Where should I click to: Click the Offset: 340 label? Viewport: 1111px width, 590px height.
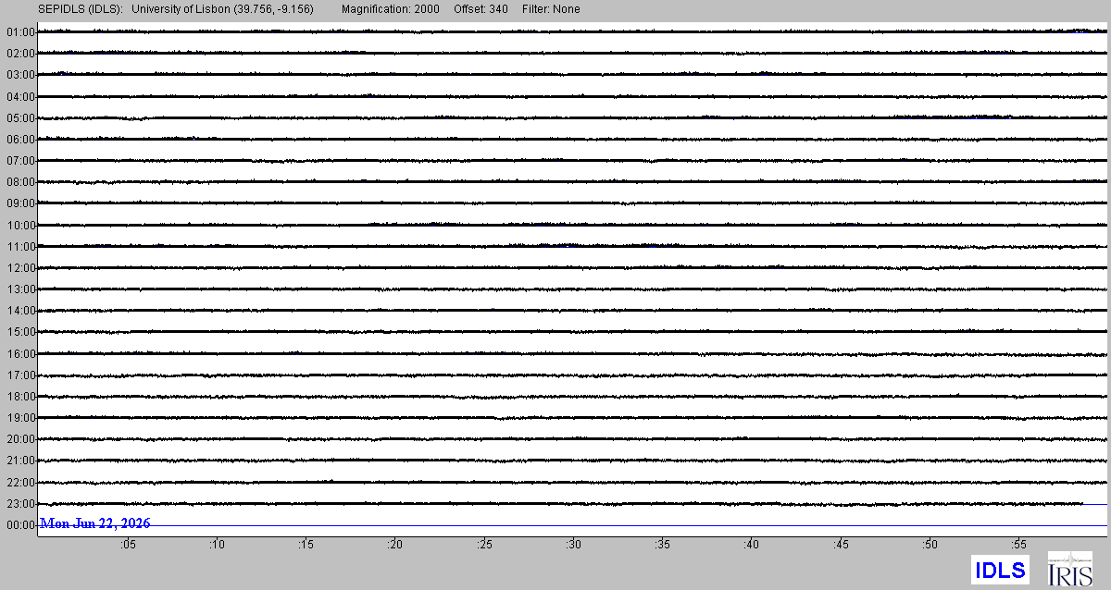coord(480,9)
